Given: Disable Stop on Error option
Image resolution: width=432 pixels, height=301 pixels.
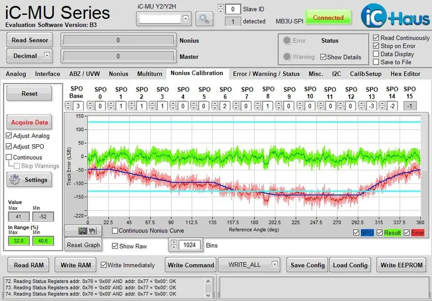Looking at the screenshot, I should tap(376, 46).
